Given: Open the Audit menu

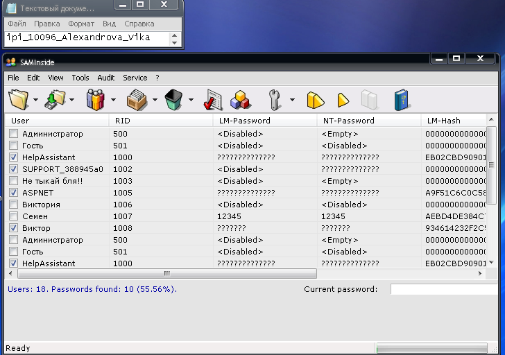Looking at the screenshot, I should [106, 78].
